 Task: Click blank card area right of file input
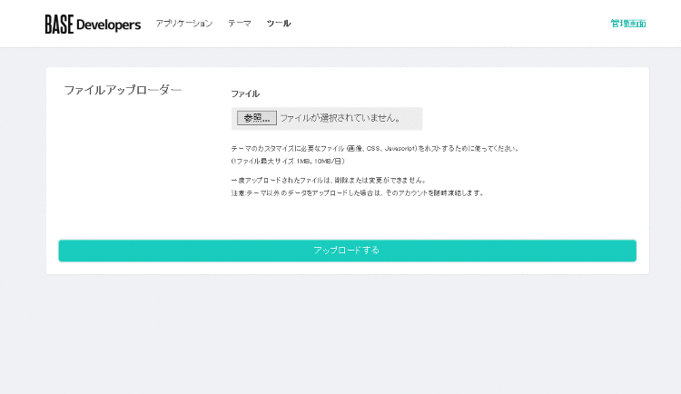point(527,118)
